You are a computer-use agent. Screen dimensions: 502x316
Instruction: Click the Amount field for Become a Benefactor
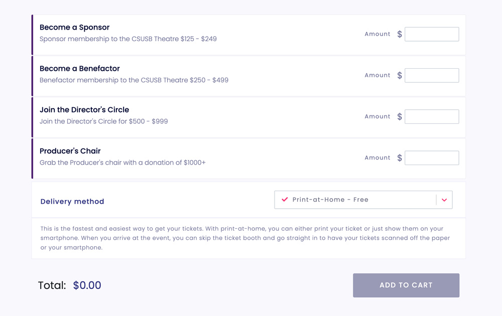pos(432,75)
